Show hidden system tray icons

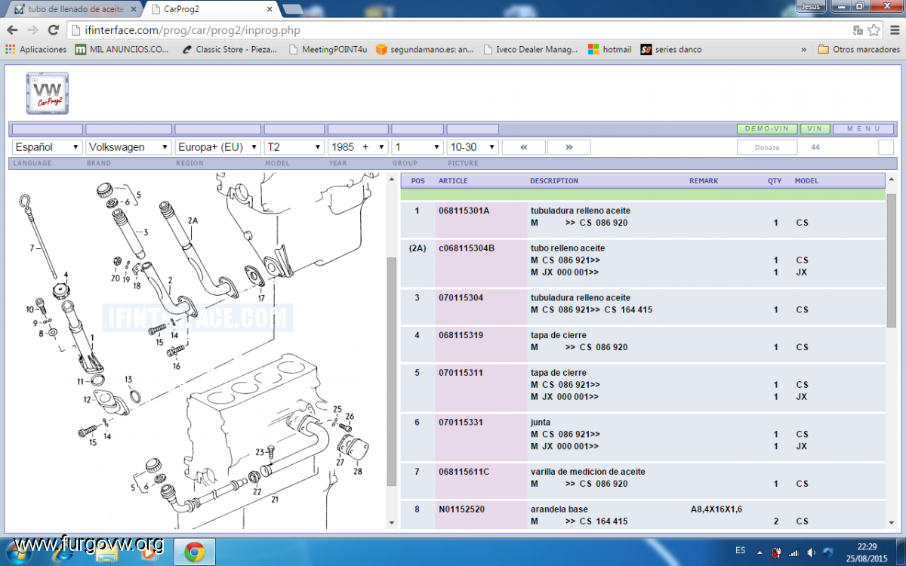[x=760, y=552]
